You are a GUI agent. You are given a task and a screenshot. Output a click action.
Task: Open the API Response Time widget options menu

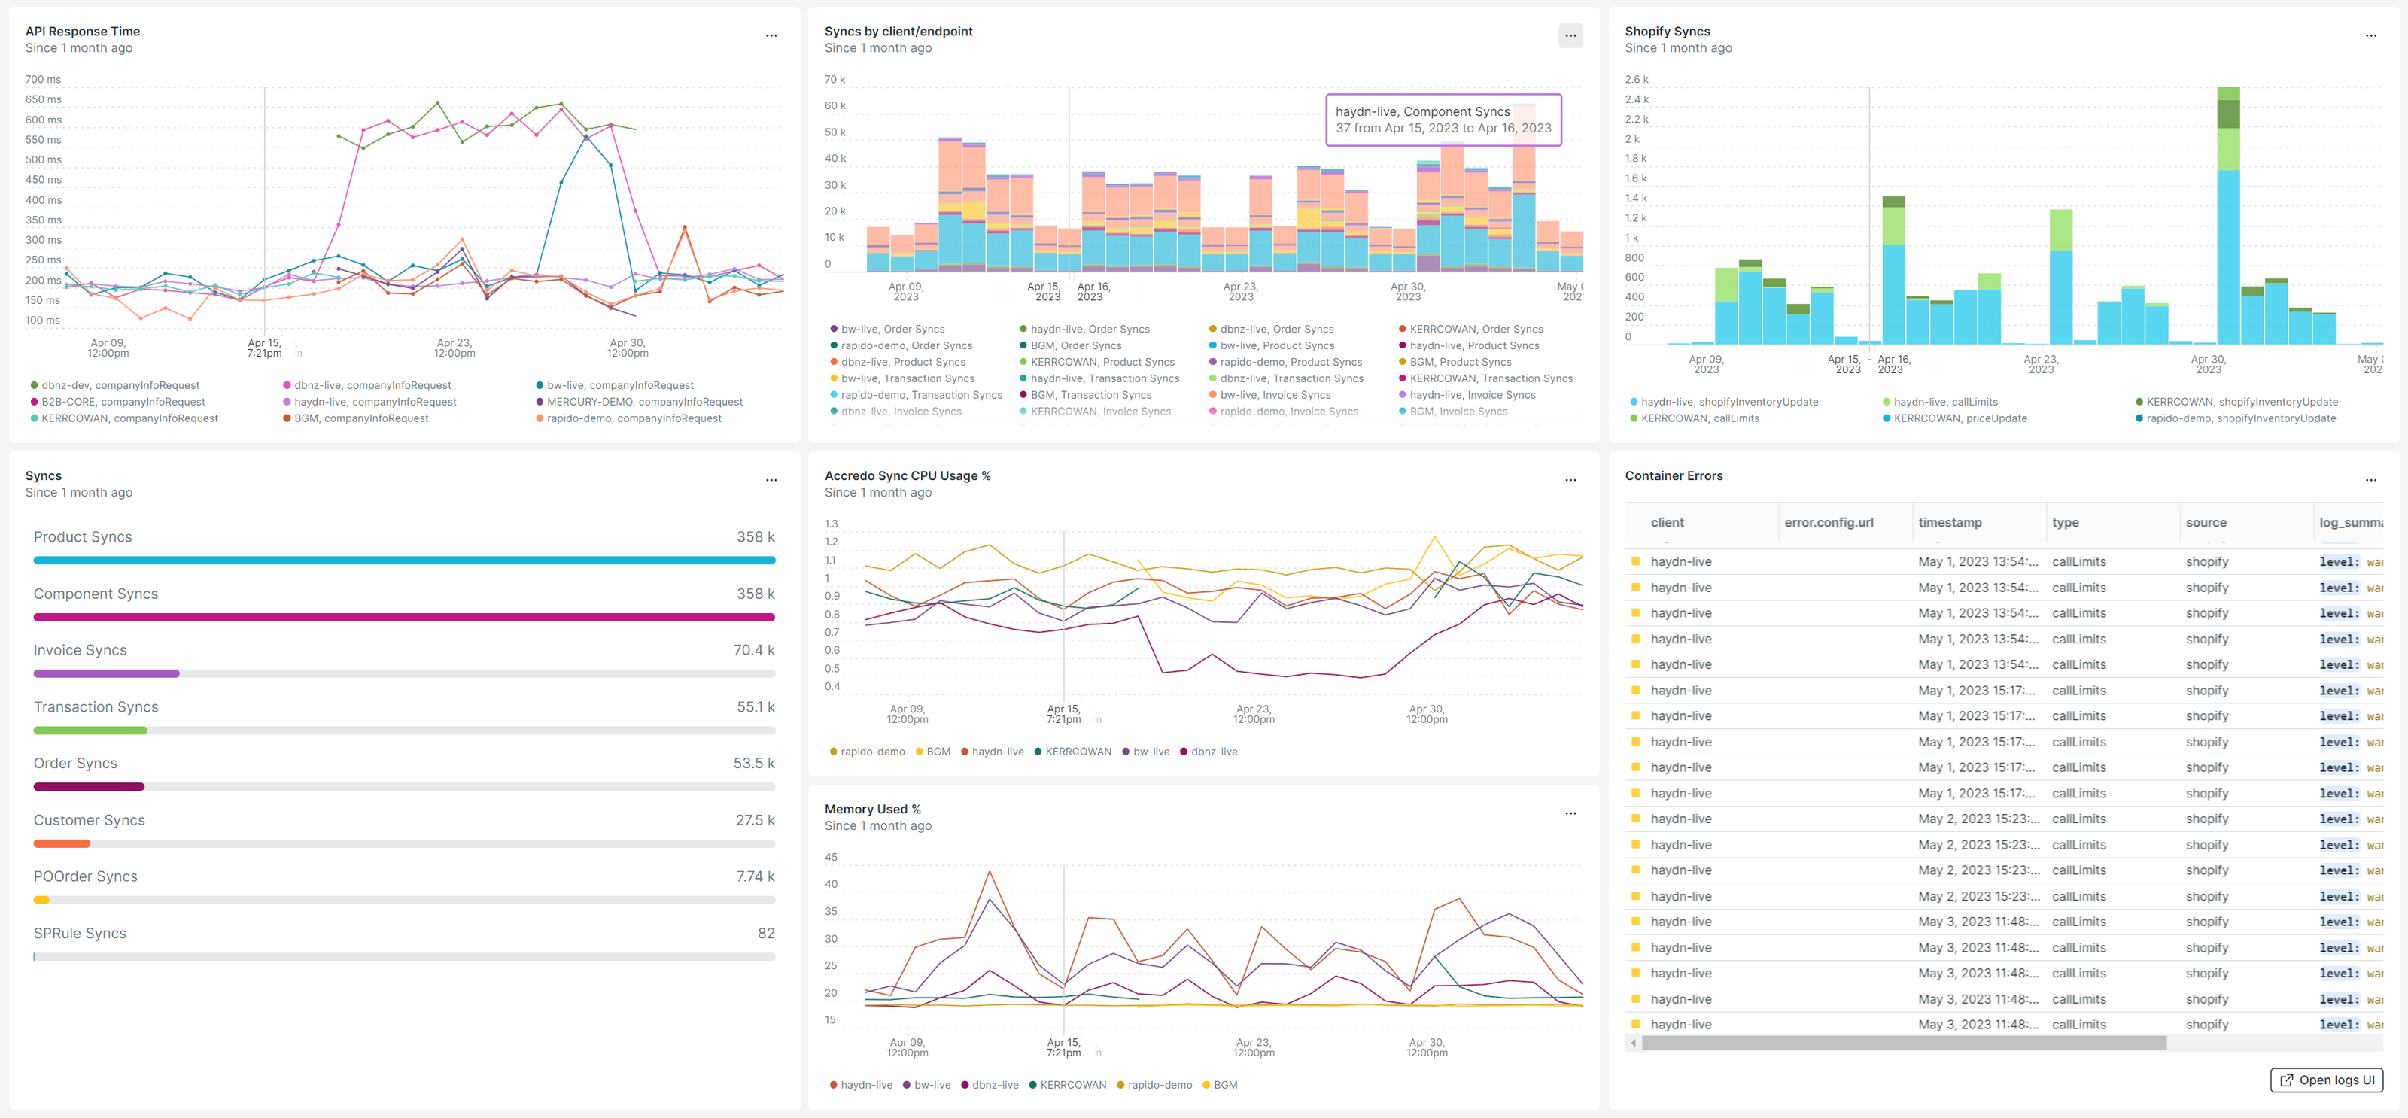pyautogui.click(x=771, y=35)
